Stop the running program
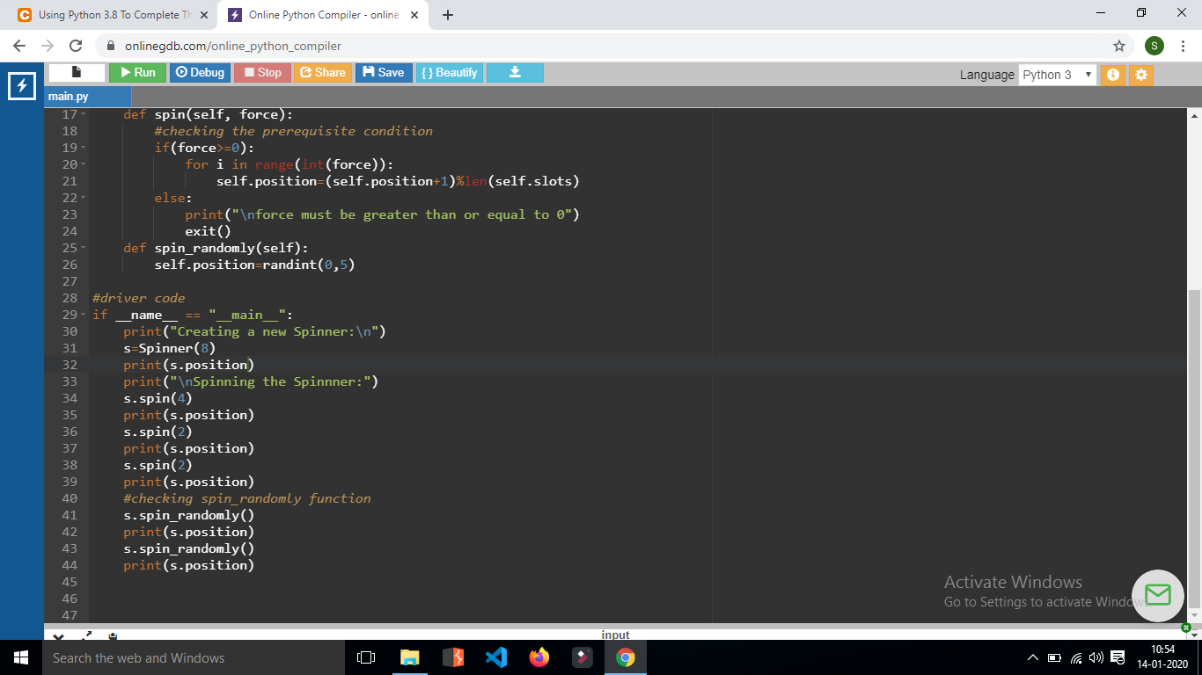 pos(262,73)
